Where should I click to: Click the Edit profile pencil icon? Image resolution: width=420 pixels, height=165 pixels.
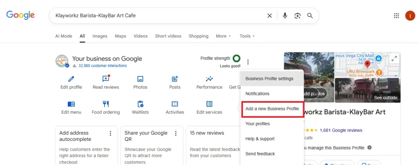71,79
